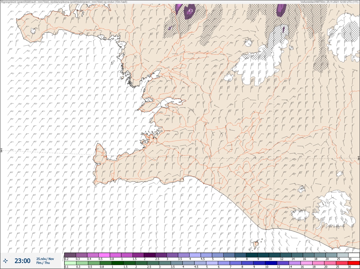This screenshot has height=269, width=360.
Task: Click the small island off the south coast
Action: [256, 244]
